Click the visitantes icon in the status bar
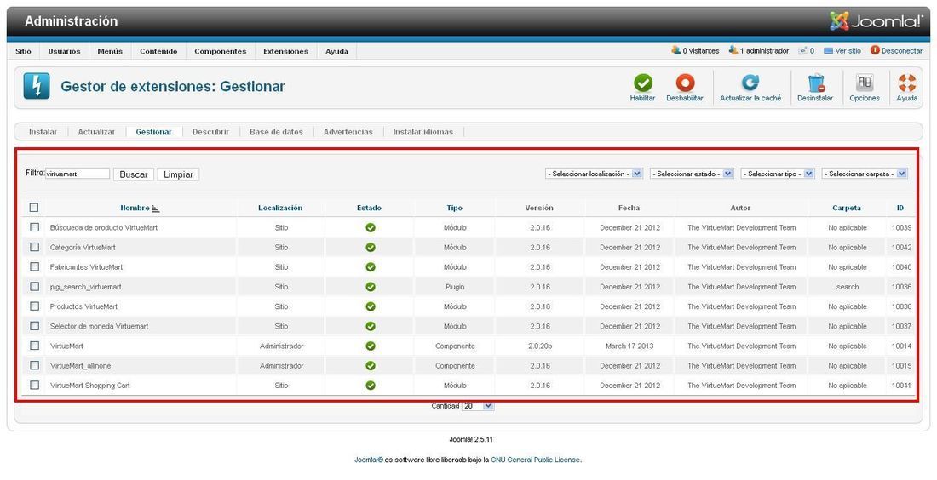The height and width of the screenshot is (480, 937). [x=675, y=51]
